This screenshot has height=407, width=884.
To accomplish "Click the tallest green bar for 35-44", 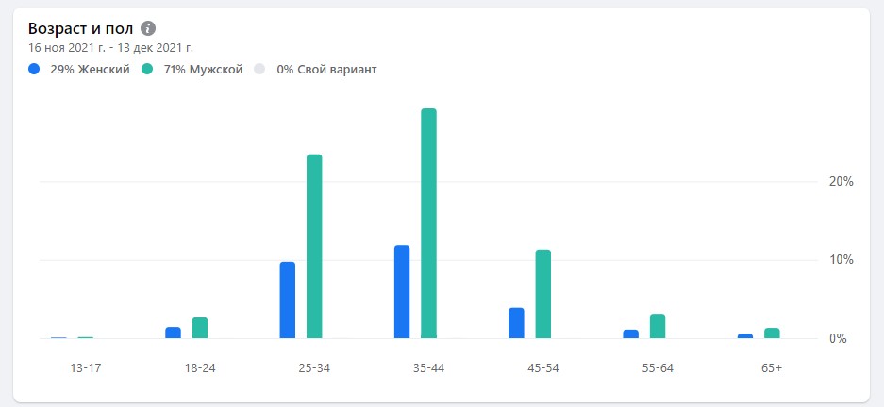I will [x=428, y=222].
